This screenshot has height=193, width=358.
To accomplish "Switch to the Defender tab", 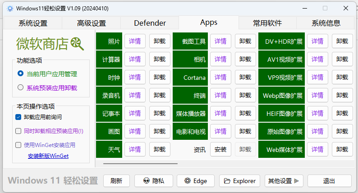I will point(150,23).
